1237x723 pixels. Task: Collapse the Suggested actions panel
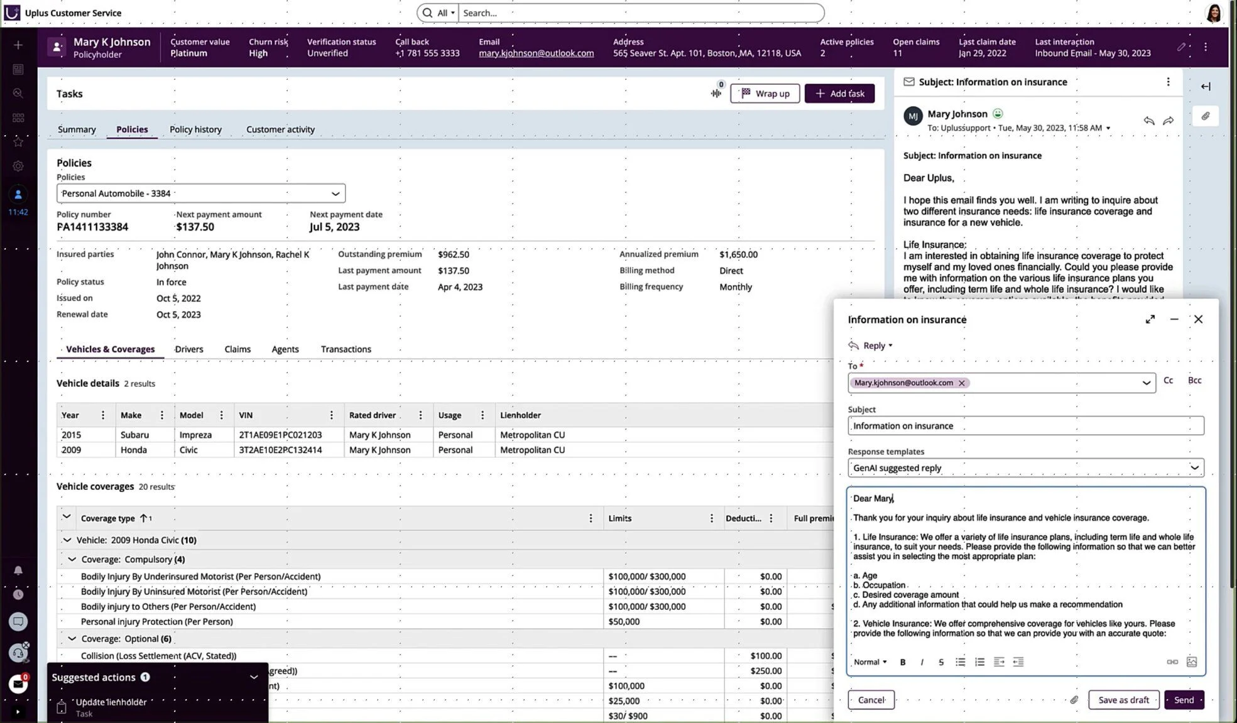point(254,677)
